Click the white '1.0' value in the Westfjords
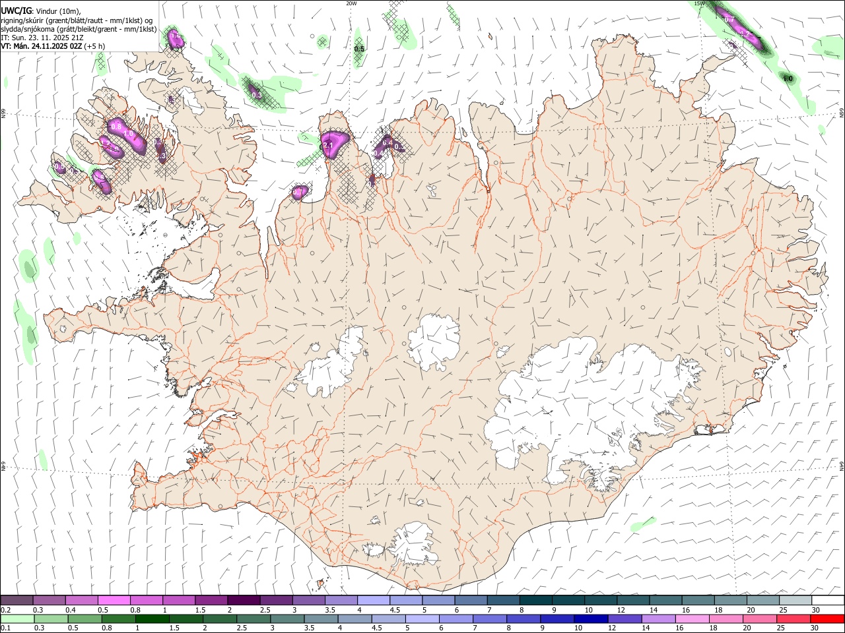 (x=129, y=134)
